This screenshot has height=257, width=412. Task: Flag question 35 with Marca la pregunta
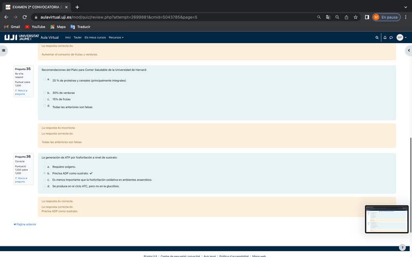(x=21, y=92)
